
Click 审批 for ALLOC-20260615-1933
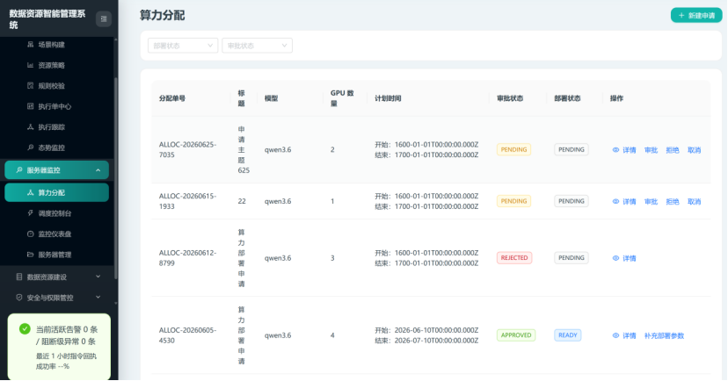coord(651,202)
